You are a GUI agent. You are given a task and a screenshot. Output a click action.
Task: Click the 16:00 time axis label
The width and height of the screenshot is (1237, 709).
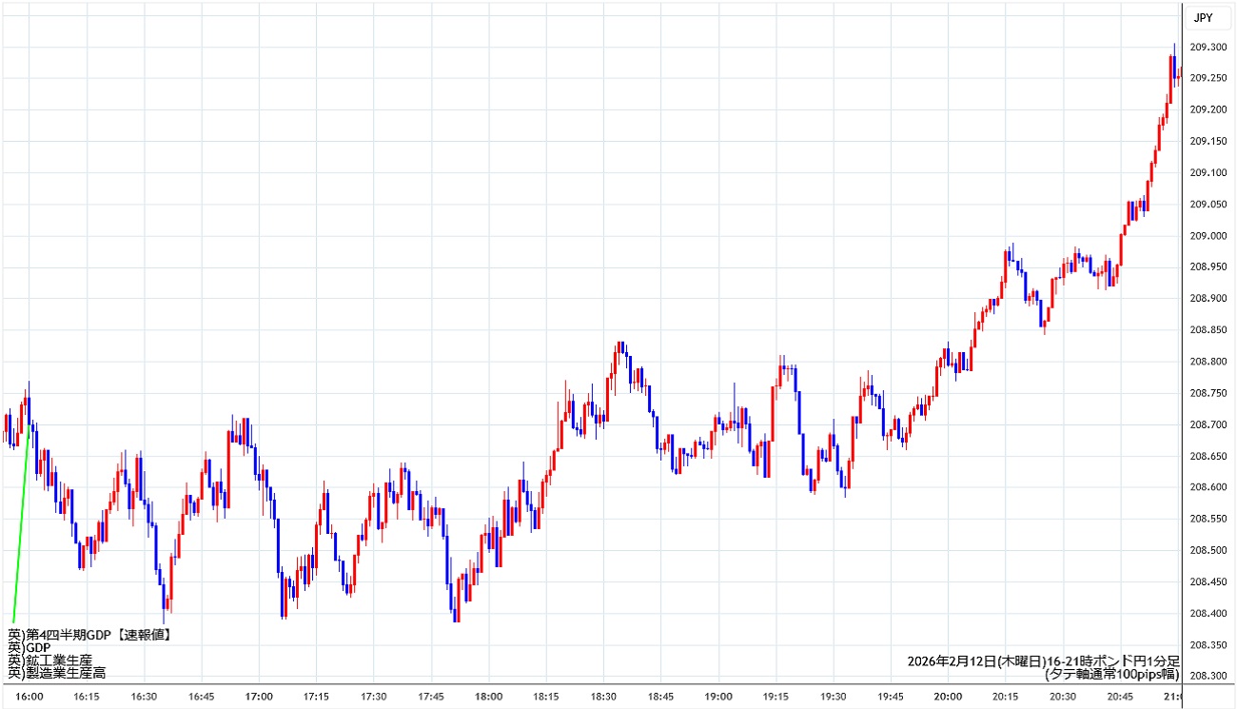pos(29,696)
